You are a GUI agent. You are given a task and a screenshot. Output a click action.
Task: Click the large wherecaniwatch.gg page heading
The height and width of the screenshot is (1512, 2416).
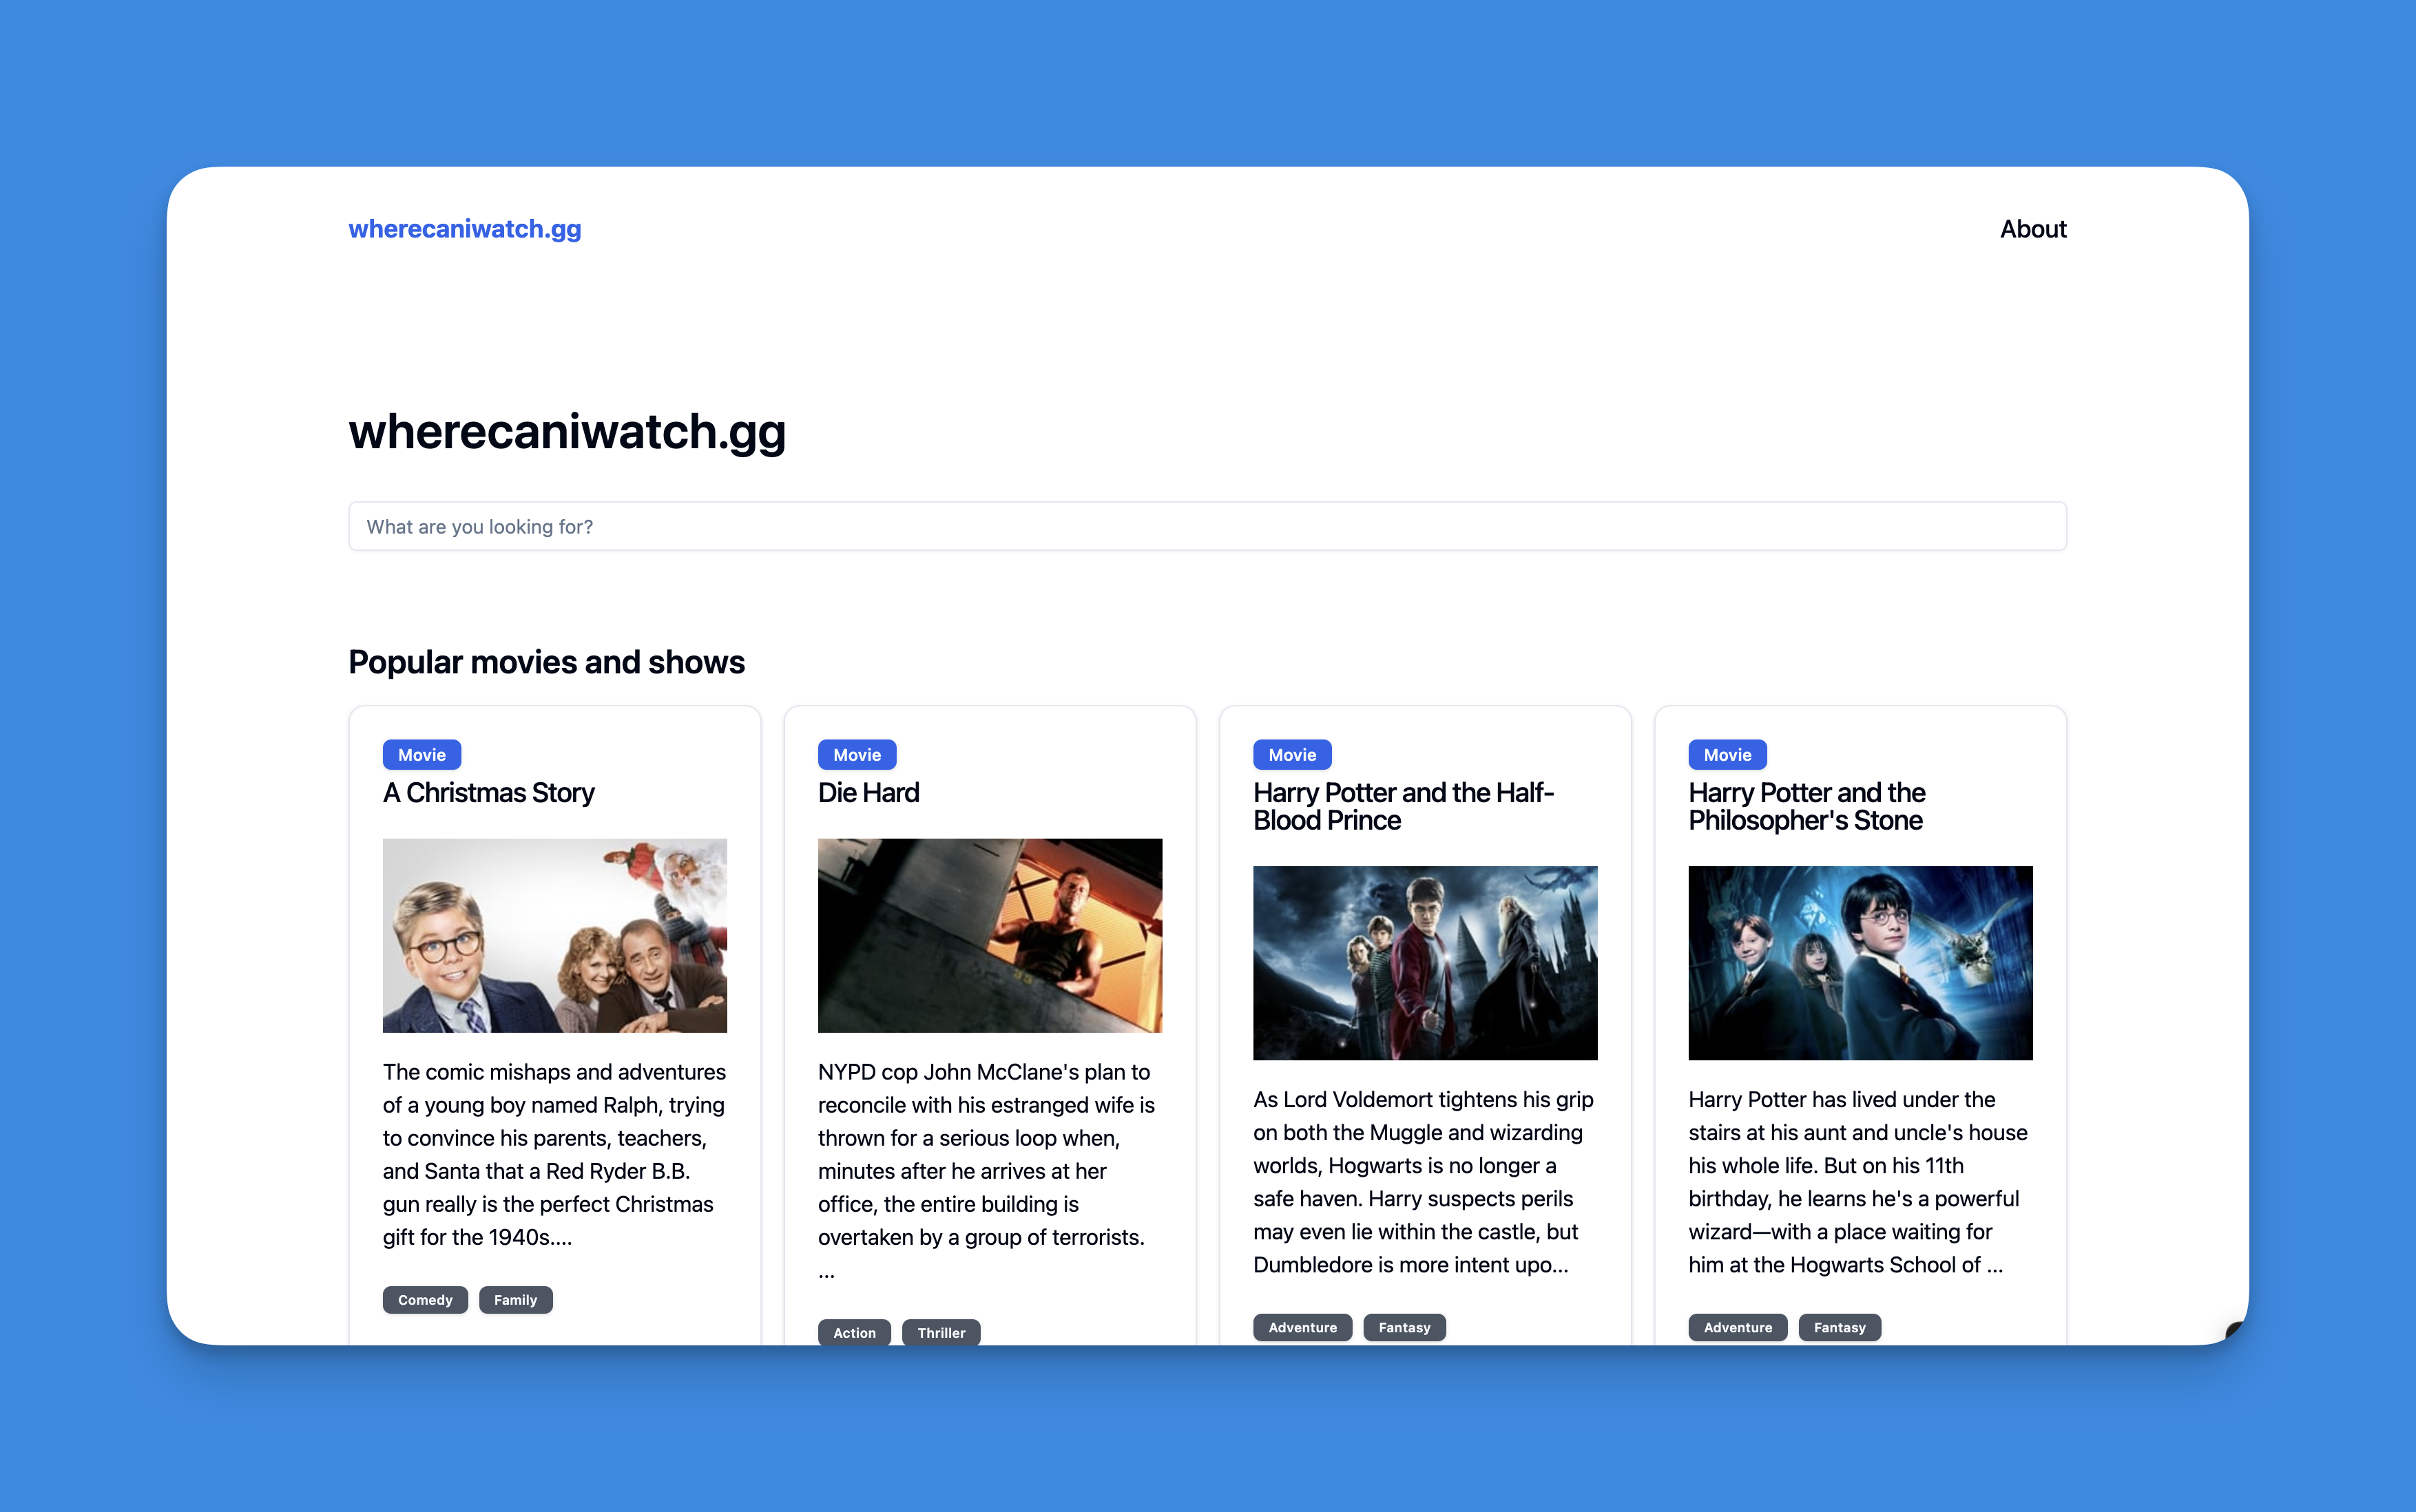click(567, 432)
